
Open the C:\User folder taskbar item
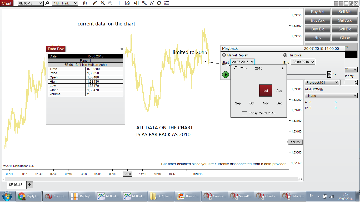click(x=161, y=196)
